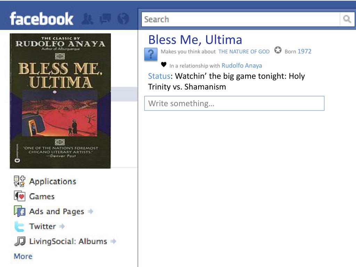356x267 pixels.
Task: Click the black heart relationship icon
Action: [164, 64]
